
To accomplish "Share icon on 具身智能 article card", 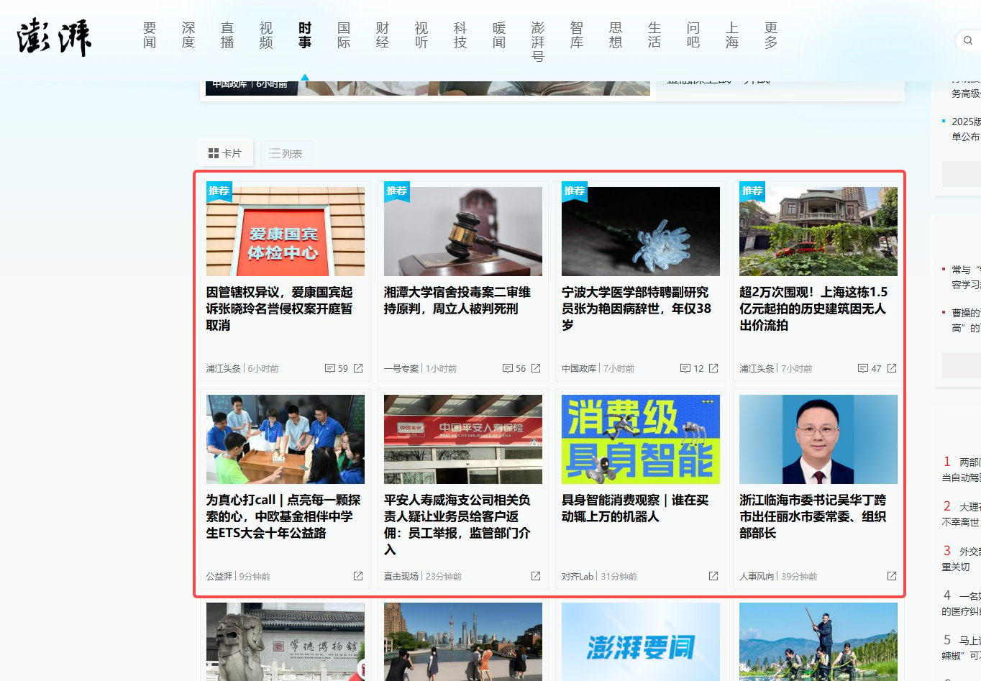I will [713, 576].
